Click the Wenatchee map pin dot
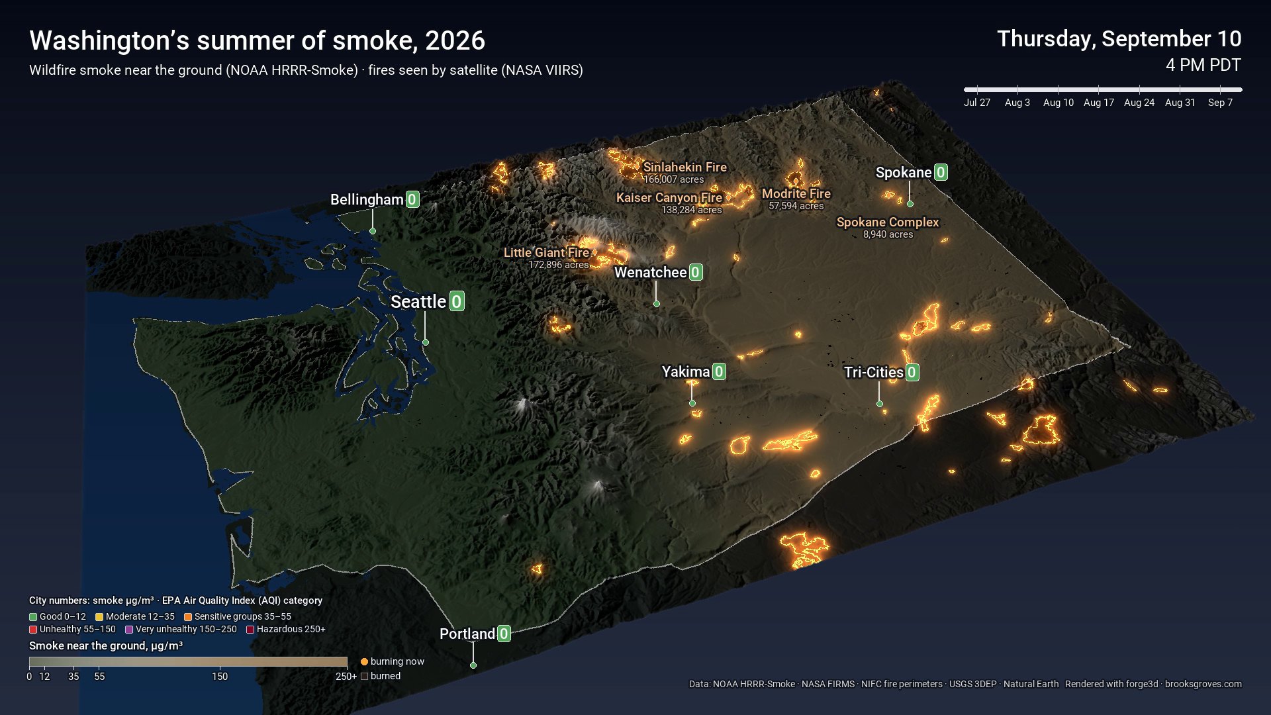The height and width of the screenshot is (715, 1271). click(x=657, y=304)
